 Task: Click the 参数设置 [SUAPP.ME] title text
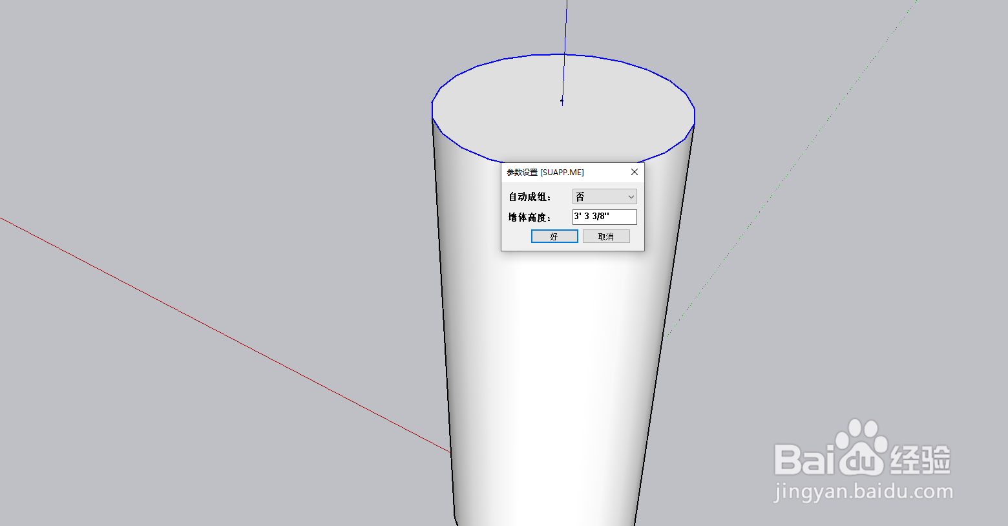pyautogui.click(x=545, y=173)
